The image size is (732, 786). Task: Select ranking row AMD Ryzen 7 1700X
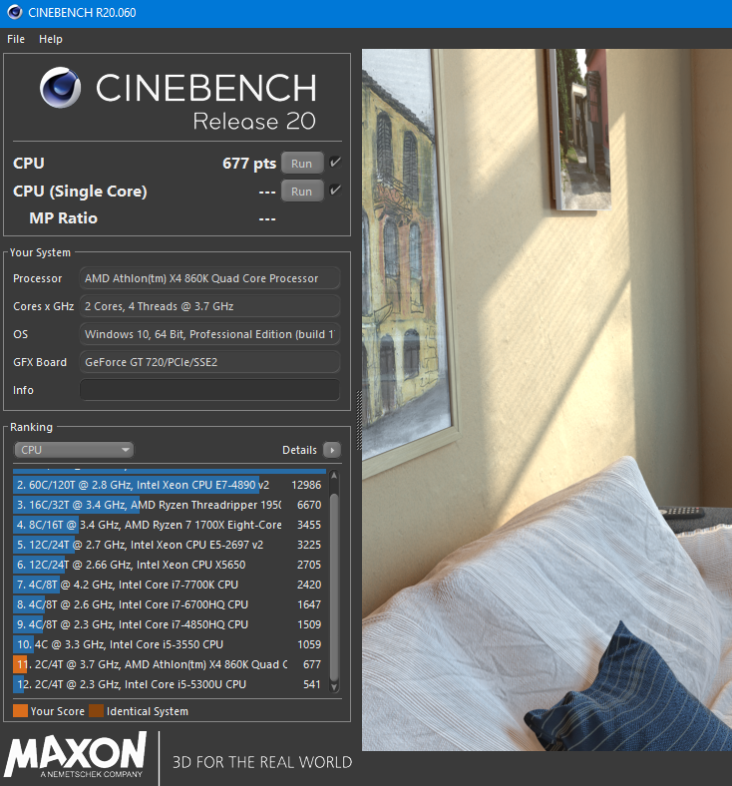click(x=169, y=525)
